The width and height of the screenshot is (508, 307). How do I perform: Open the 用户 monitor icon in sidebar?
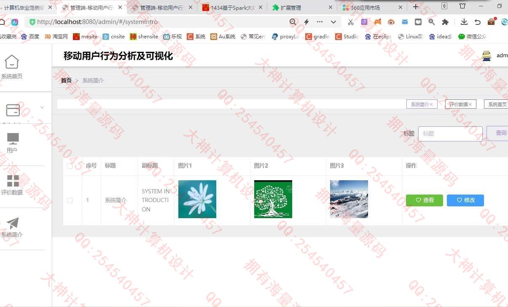[13, 138]
